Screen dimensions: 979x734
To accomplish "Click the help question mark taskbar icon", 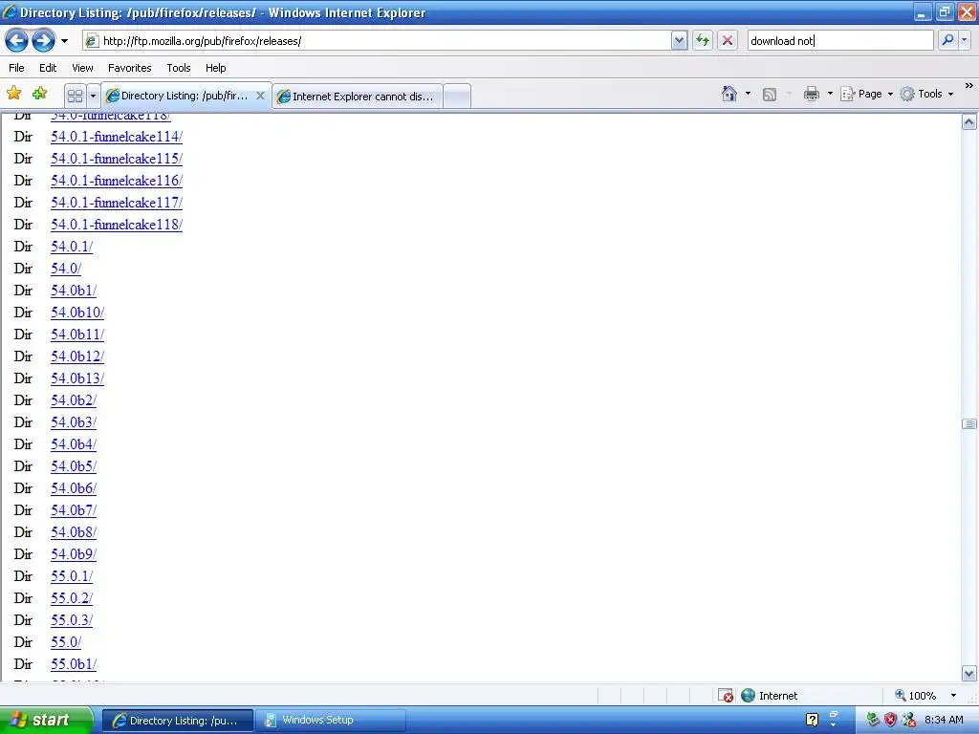I will tap(812, 721).
